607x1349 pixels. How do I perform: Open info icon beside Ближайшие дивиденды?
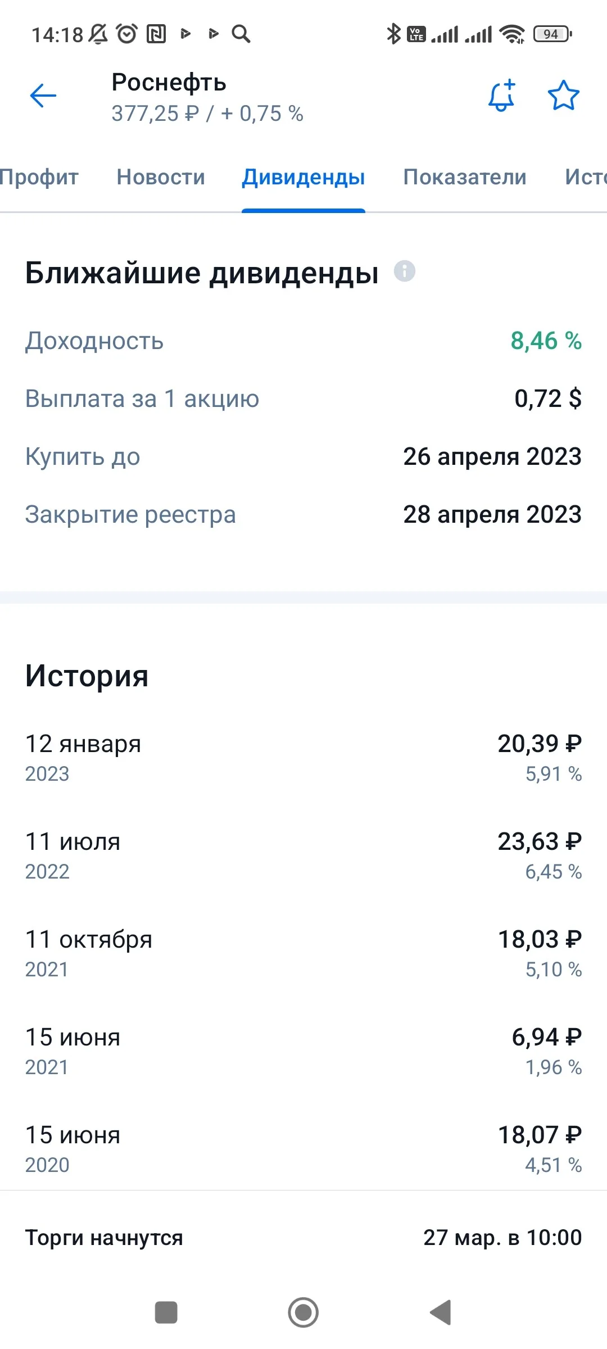[405, 271]
